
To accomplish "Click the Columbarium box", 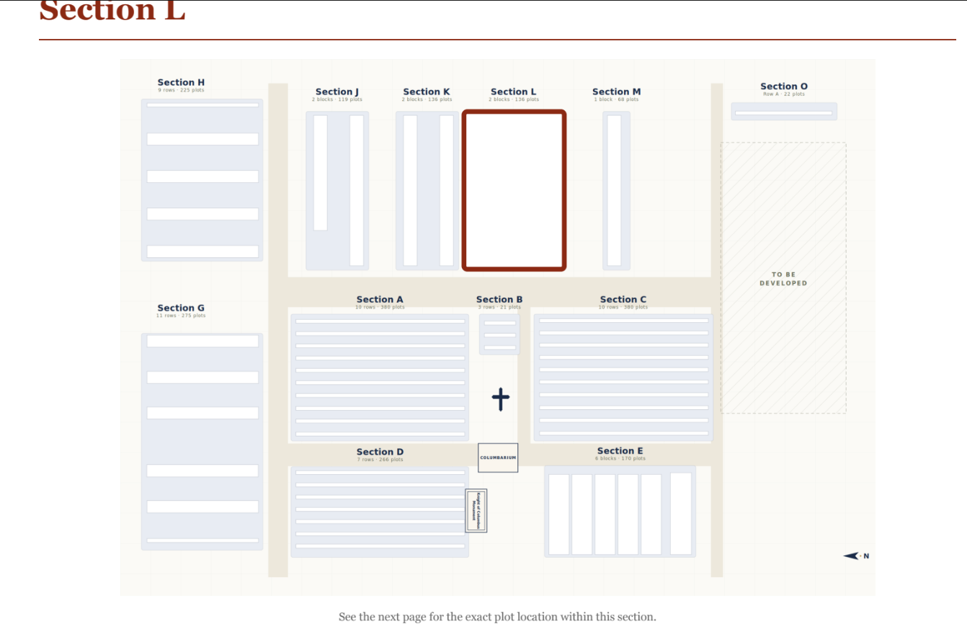I will click(498, 458).
